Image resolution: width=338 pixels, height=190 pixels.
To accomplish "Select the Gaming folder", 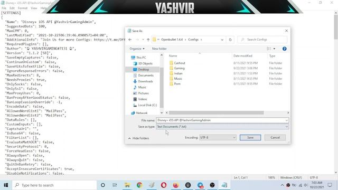I will pyautogui.click(x=177, y=68).
